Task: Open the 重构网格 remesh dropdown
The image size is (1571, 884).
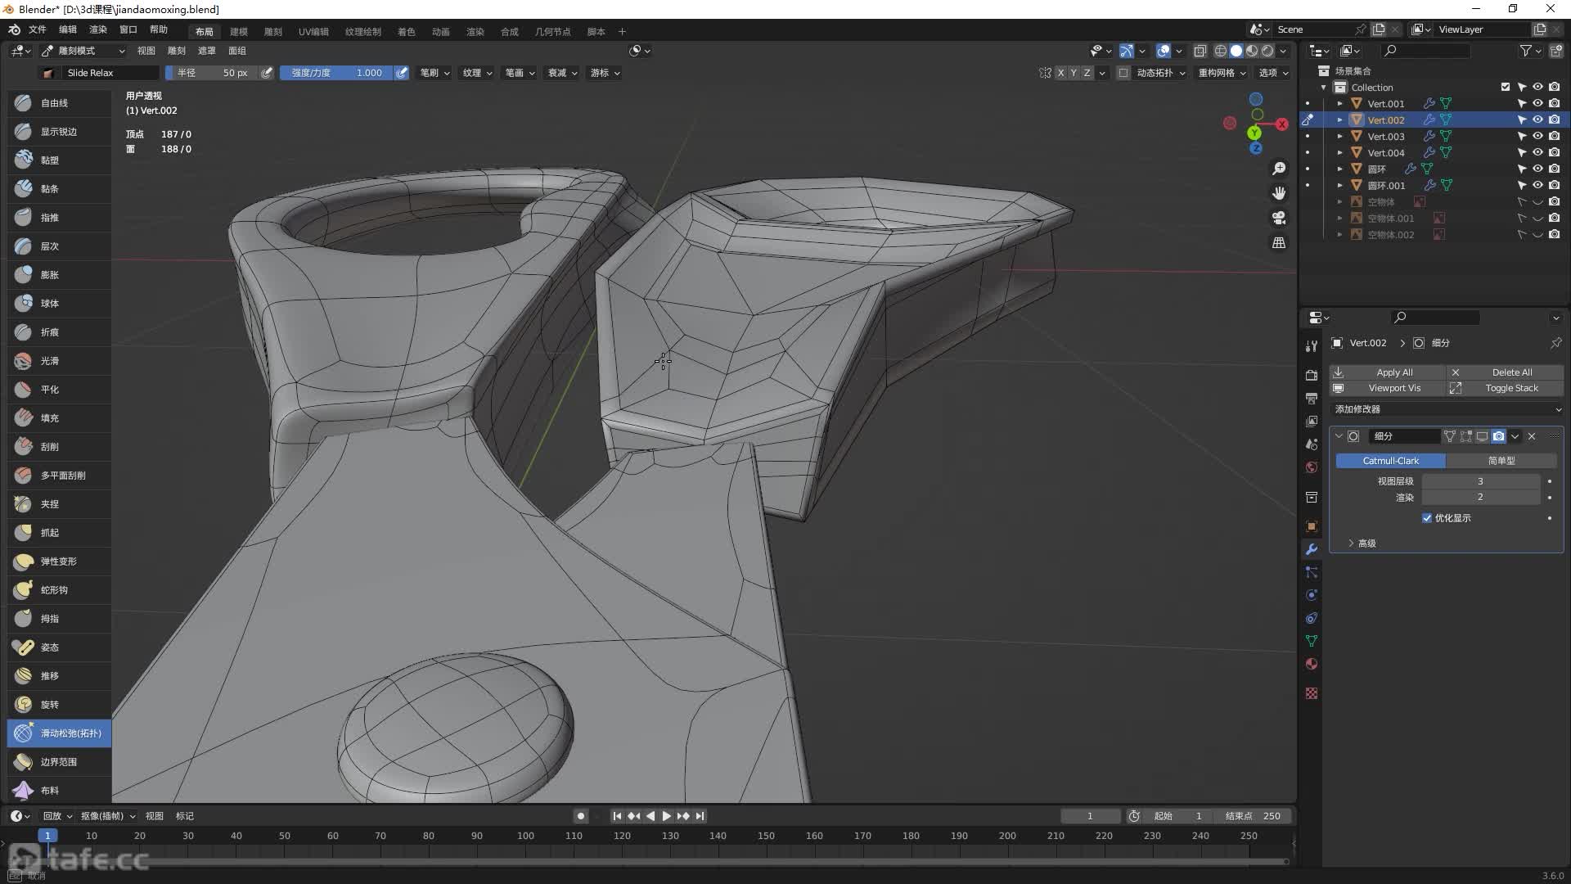Action: 1222,73
